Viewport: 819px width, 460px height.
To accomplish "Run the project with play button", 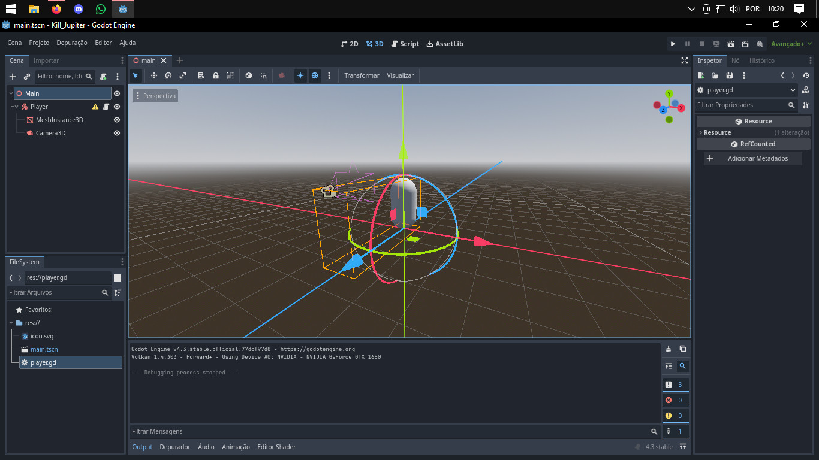I will [x=673, y=44].
